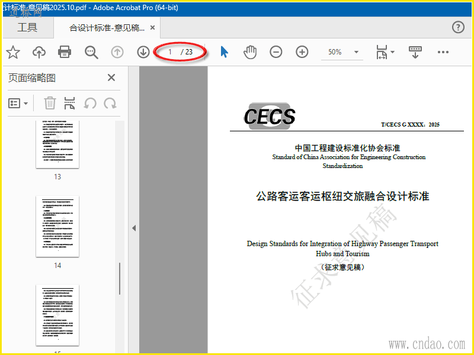Open the page extract/organize icon
Viewport: 474px width, 355px height.
click(x=69, y=103)
